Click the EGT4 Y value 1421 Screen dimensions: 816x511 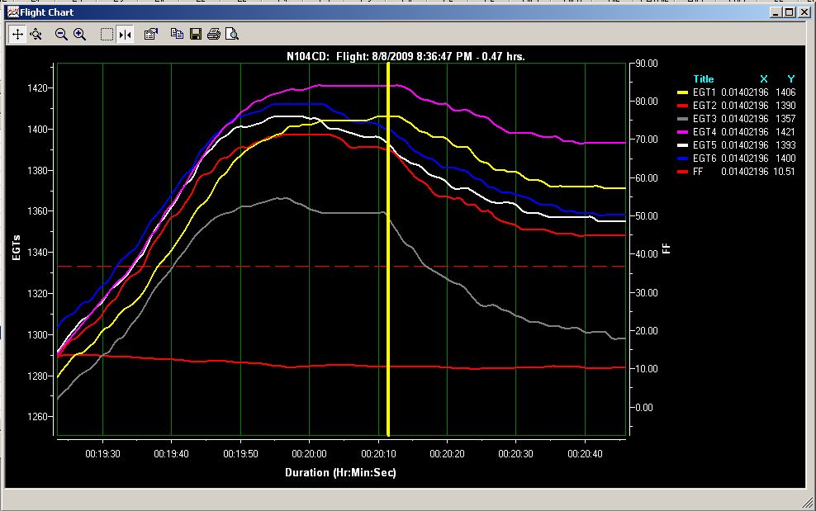pyautogui.click(x=785, y=132)
